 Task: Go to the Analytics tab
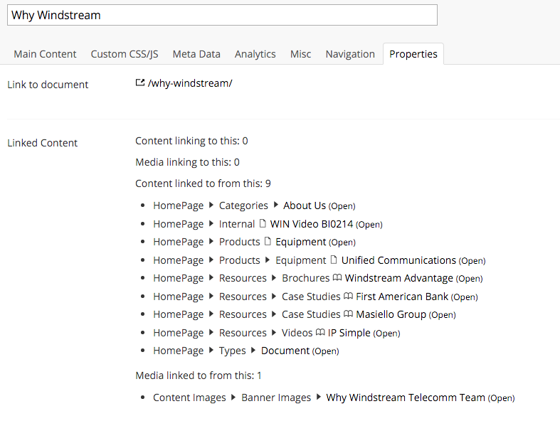point(255,54)
